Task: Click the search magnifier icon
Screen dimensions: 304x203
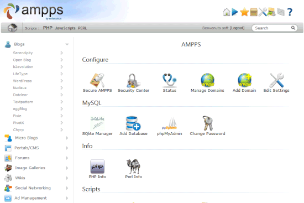Action: pyautogui.click(x=293, y=28)
